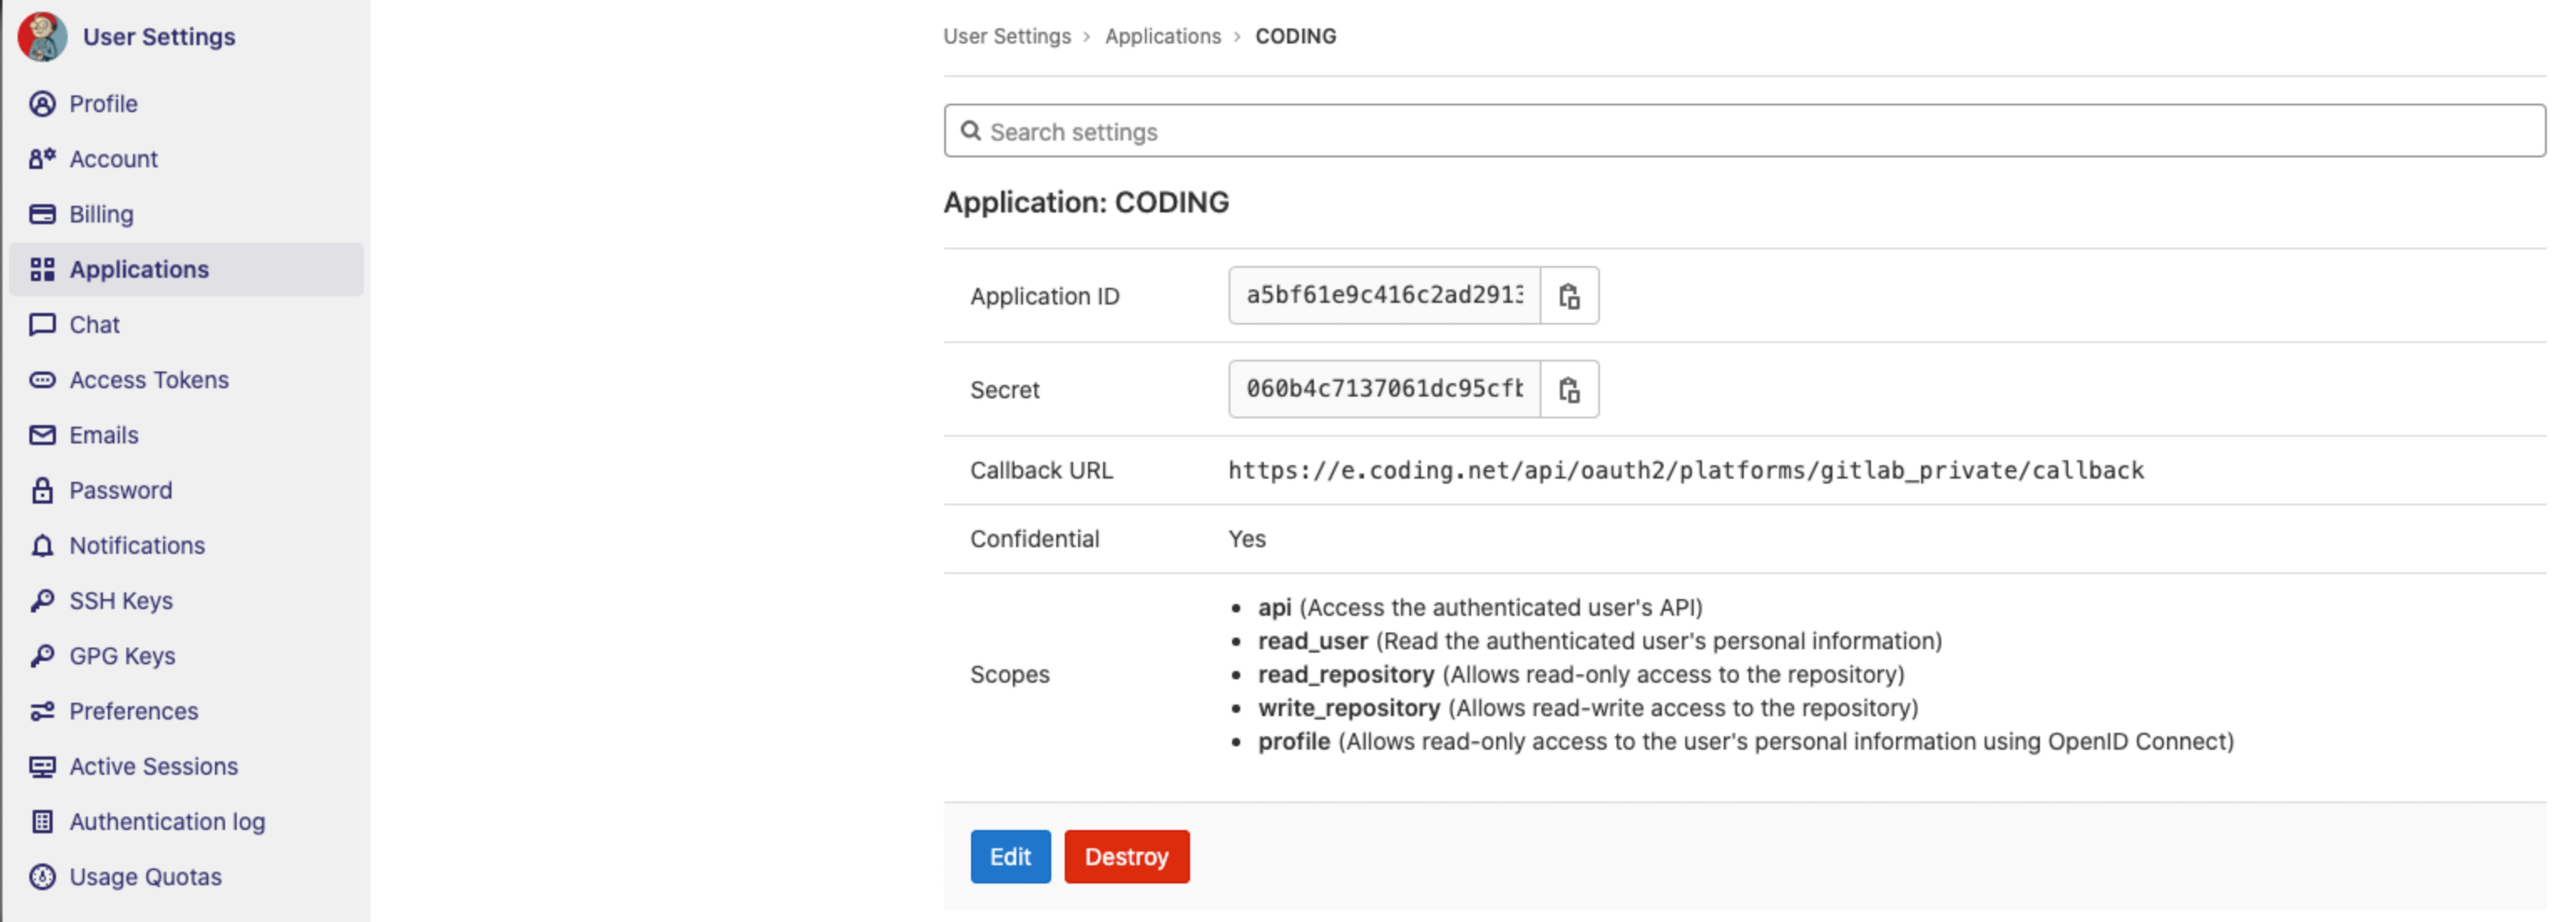Click the User Settings breadcrumb link
Screen dimensions: 2576x922
[x=1006, y=36]
